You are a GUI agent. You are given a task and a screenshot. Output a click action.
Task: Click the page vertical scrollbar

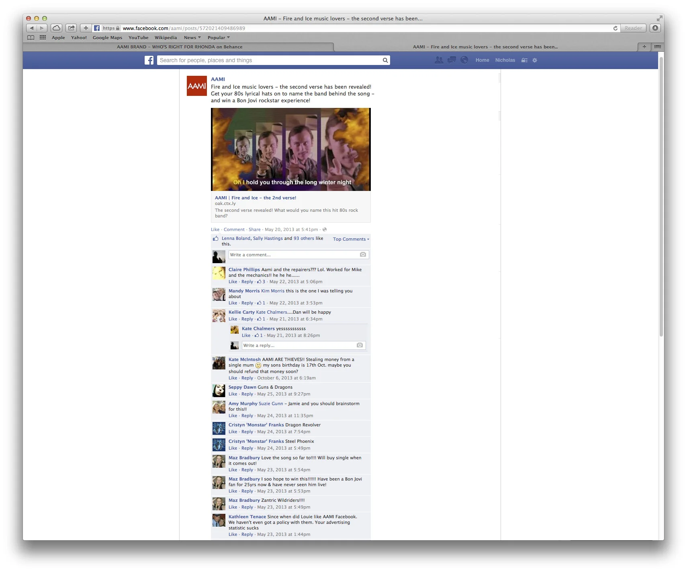[x=661, y=197]
